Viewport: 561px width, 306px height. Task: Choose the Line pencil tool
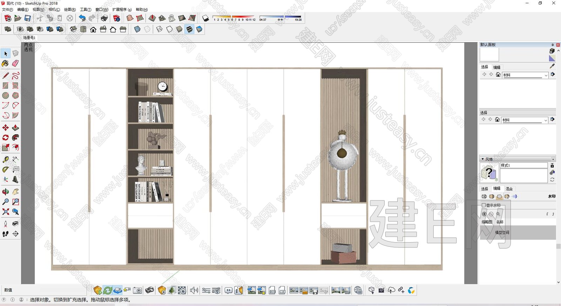[6, 75]
